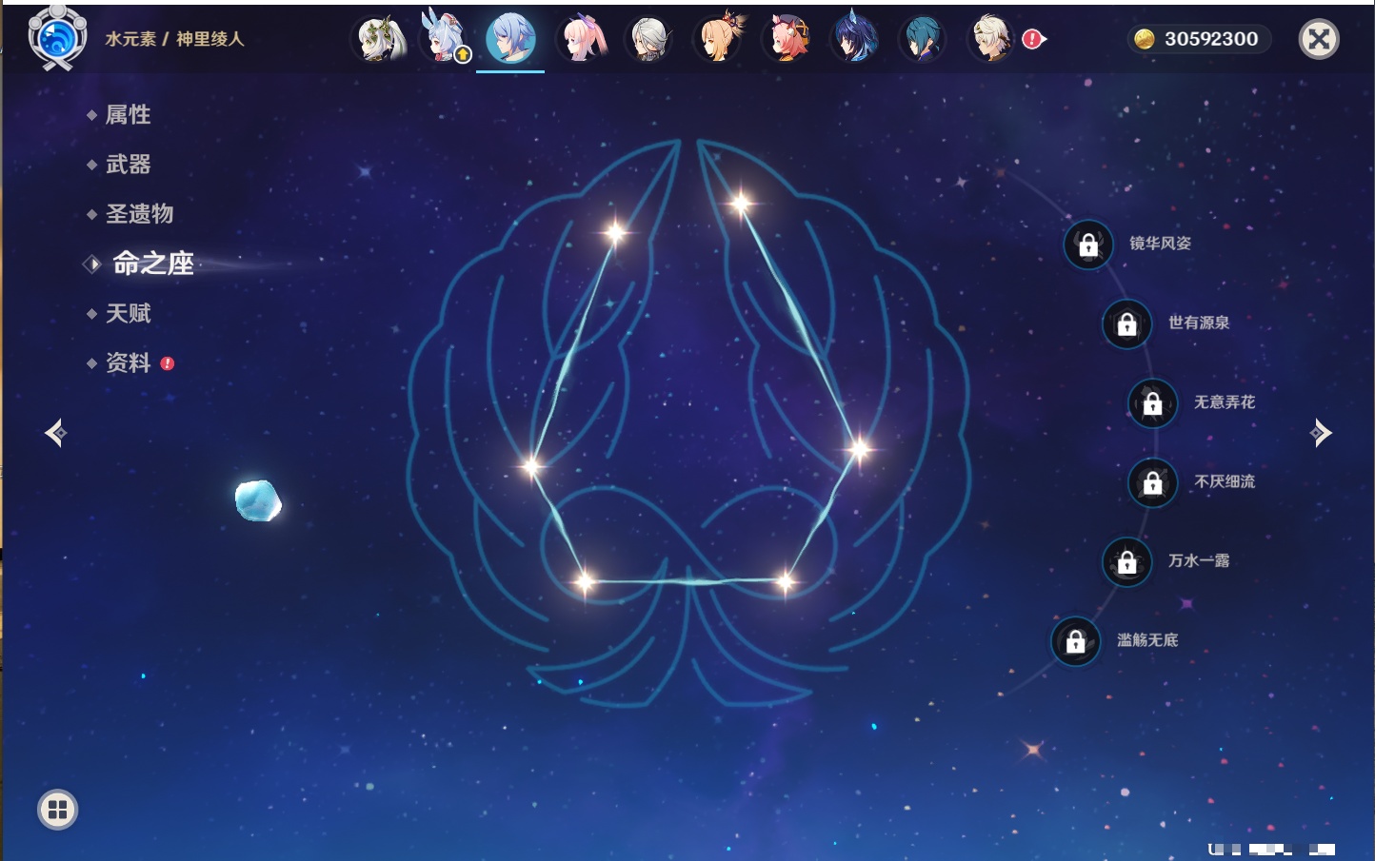The width and height of the screenshot is (1375, 861).
Task: Choose the dark-blue-haired avatar with glowing blue ear
Action: [x=854, y=39]
